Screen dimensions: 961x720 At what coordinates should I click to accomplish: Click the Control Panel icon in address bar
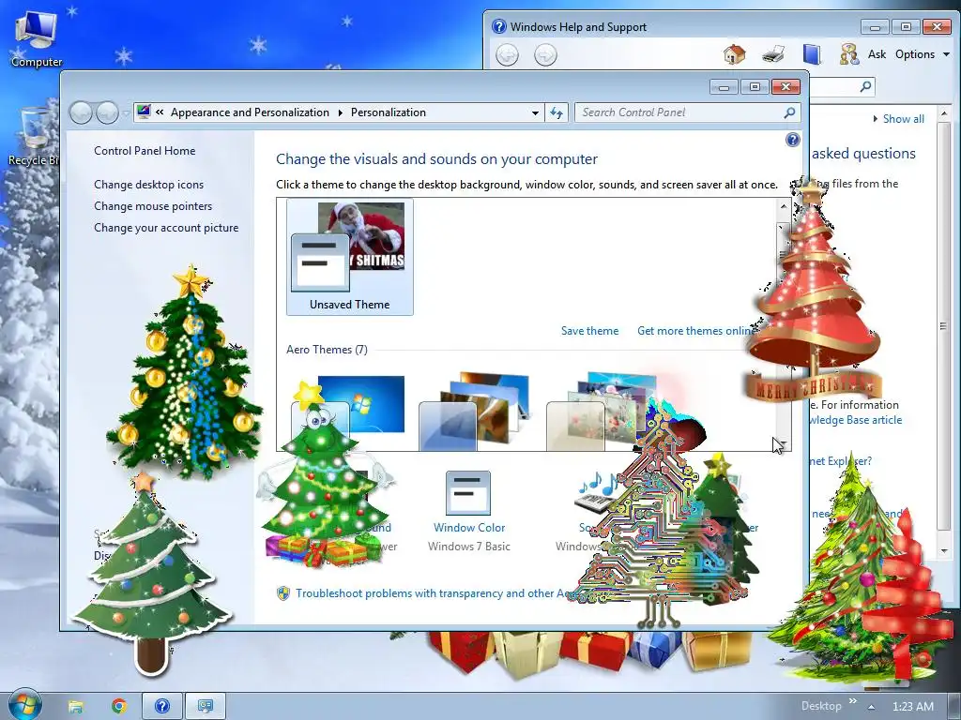144,112
